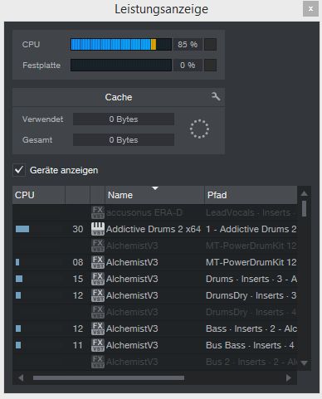The width and height of the screenshot is (322, 399).
Task: Click the CPU overload indicator square
Action: [x=210, y=44]
